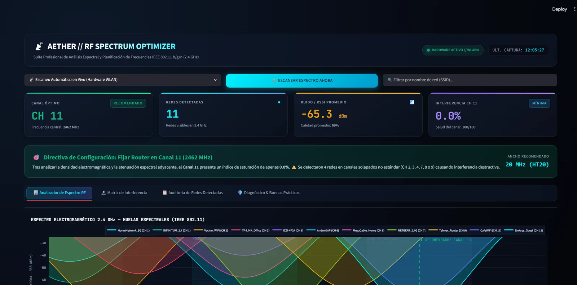This screenshot has height=285, width=577.
Task: Open the Auditoría de Redes Detectadas tab
Action: (193, 193)
